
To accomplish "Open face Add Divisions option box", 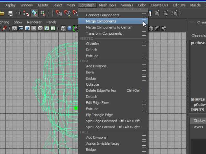I will pyautogui.click(x=144, y=138).
